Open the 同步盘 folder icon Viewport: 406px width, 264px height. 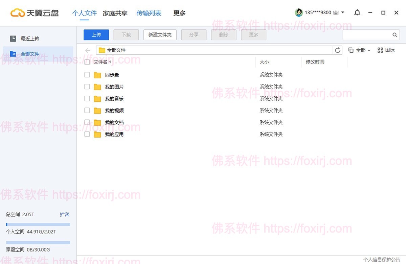97,75
